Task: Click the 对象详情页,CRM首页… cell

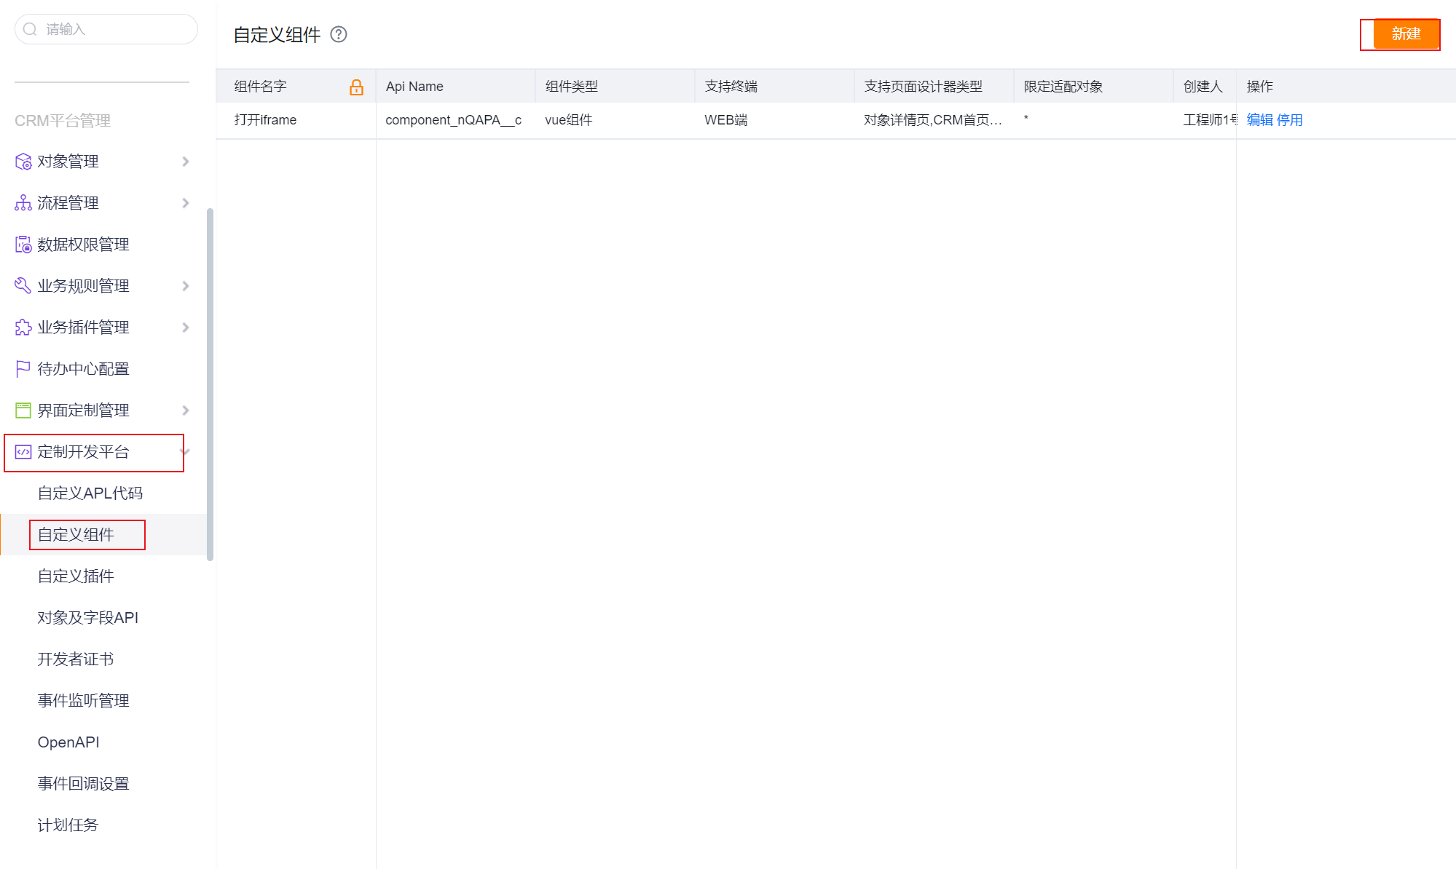Action: click(x=933, y=120)
